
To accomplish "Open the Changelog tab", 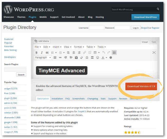I will 92,99.
